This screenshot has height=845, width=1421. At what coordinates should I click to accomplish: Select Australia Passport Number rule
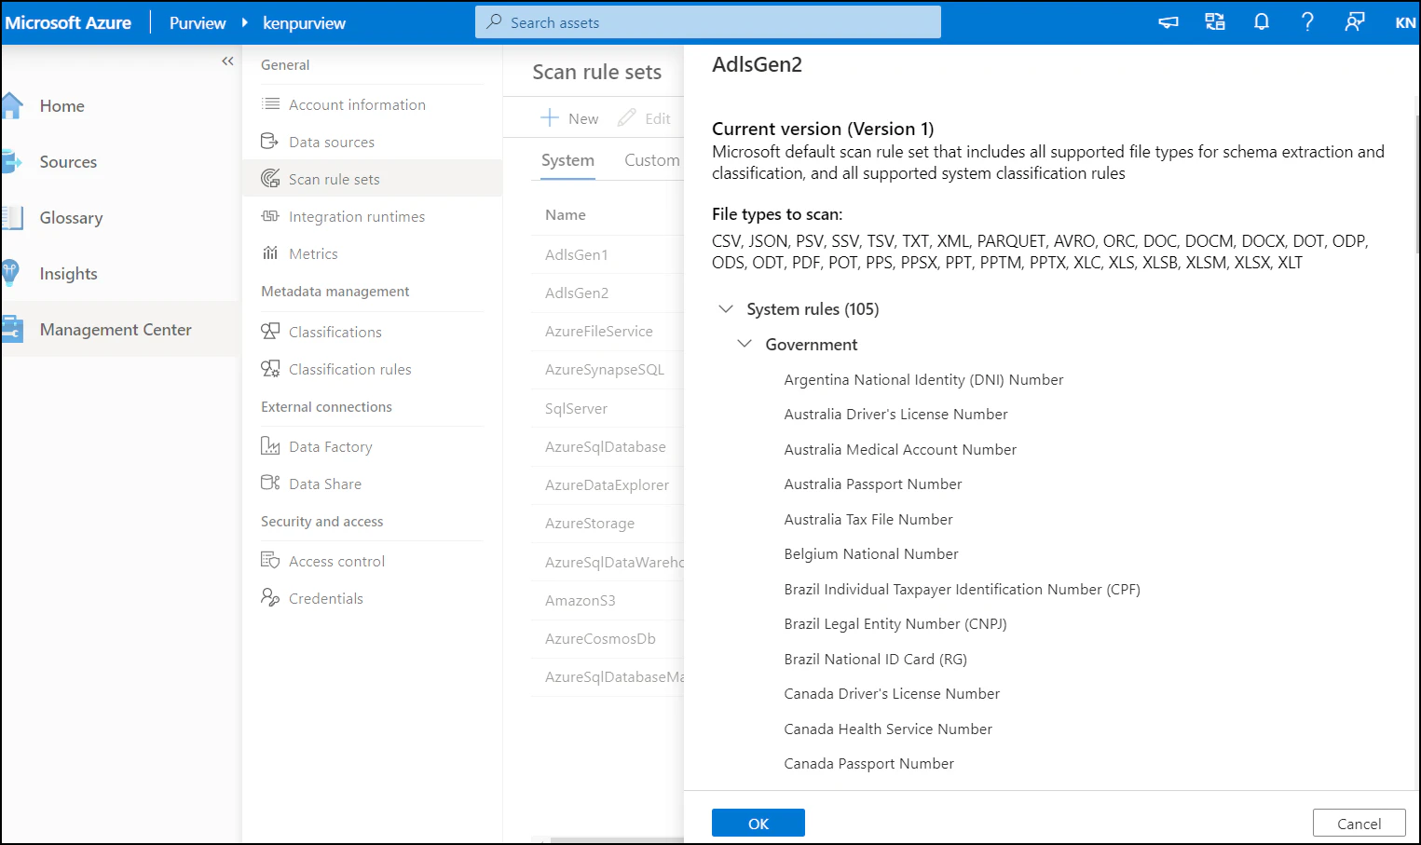click(x=873, y=484)
